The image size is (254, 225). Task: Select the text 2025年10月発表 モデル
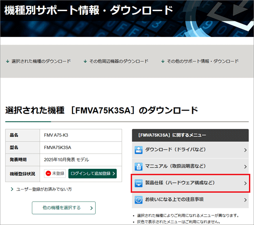(x=67, y=160)
